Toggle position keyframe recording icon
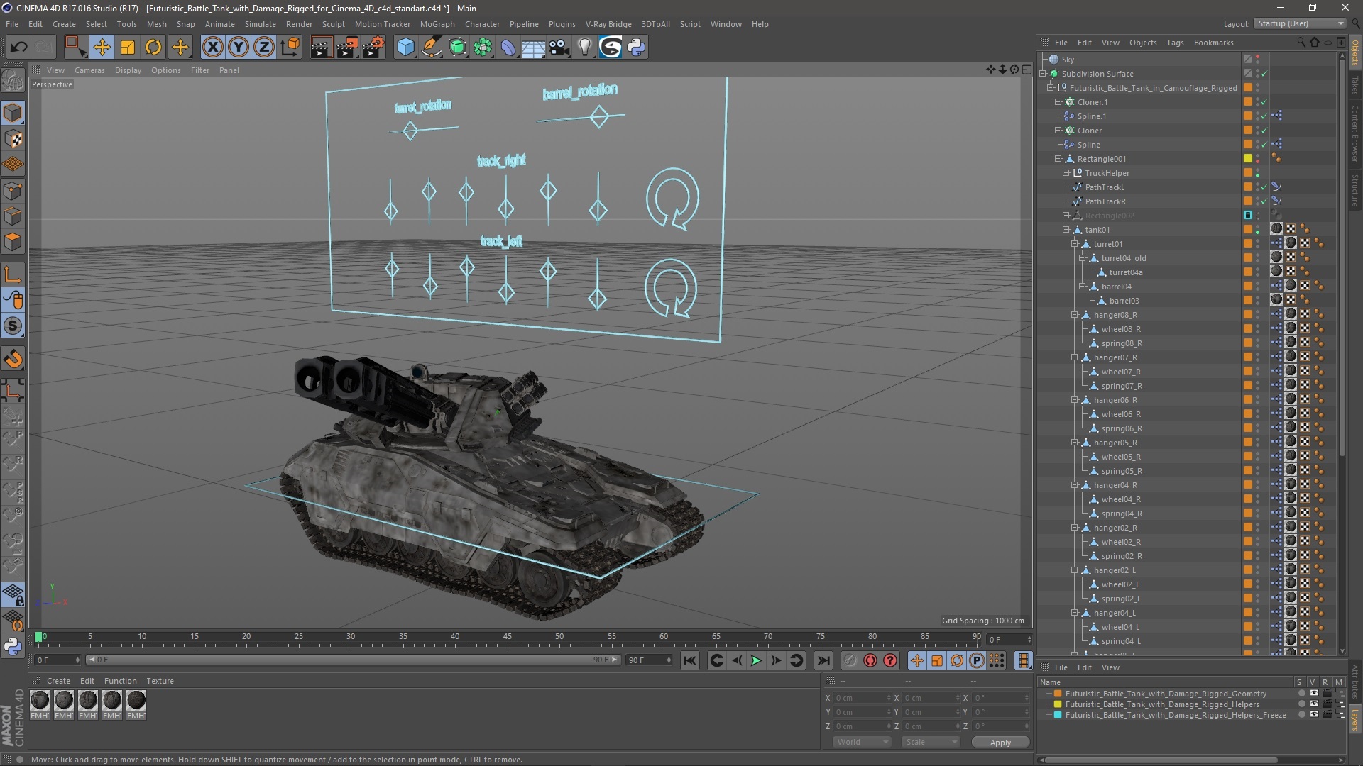This screenshot has width=1363, height=766. pos(916,661)
